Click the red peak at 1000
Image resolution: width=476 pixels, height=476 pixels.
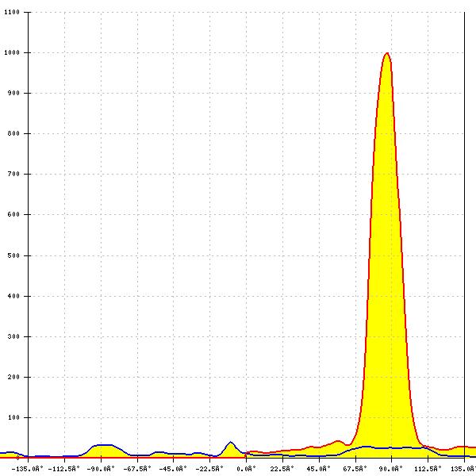[386, 54]
